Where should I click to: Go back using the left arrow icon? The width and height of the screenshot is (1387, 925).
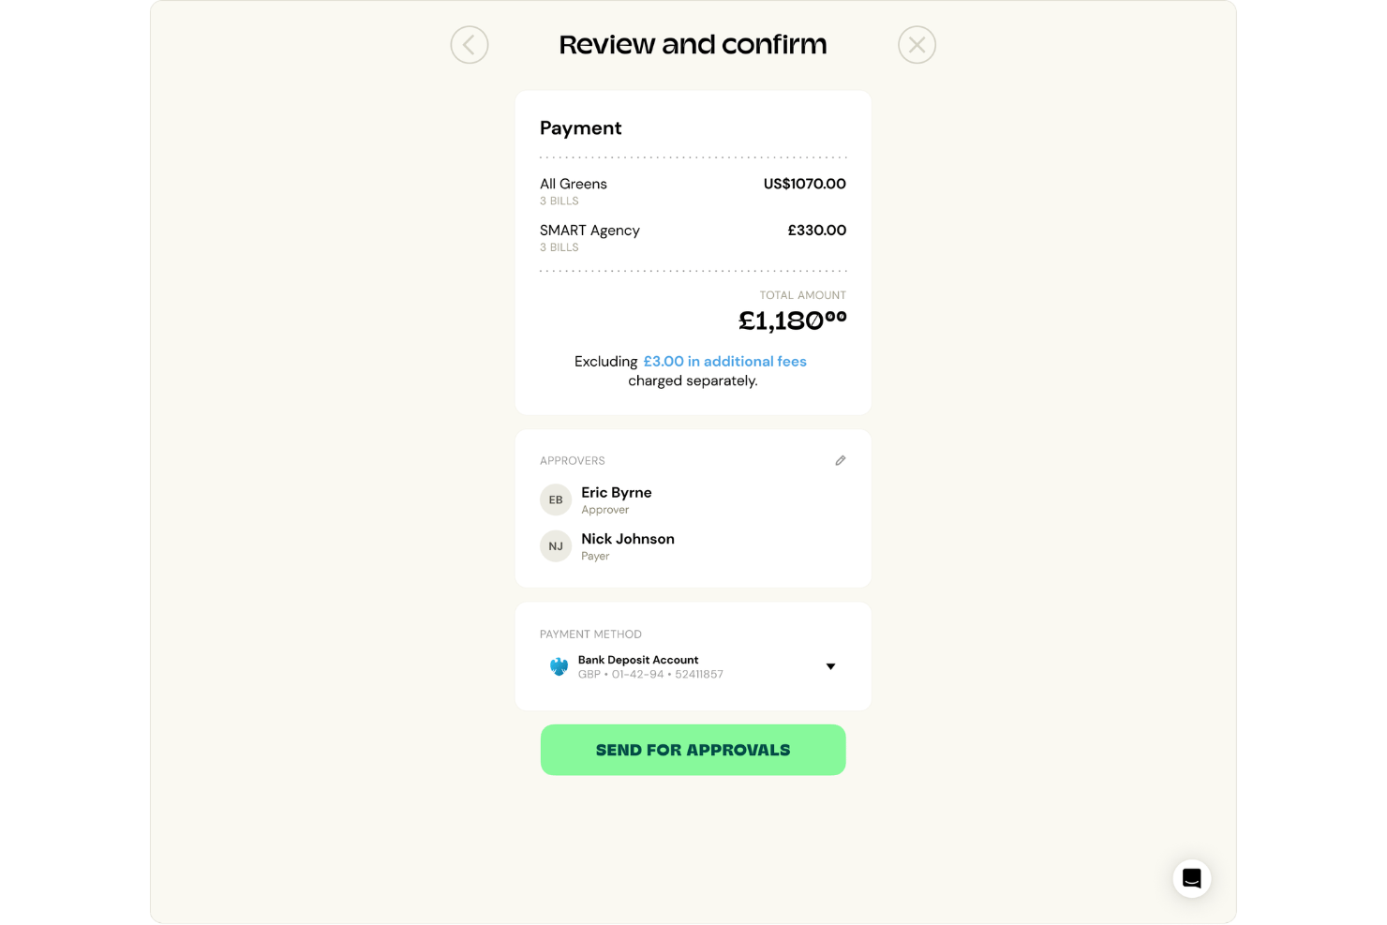point(470,45)
